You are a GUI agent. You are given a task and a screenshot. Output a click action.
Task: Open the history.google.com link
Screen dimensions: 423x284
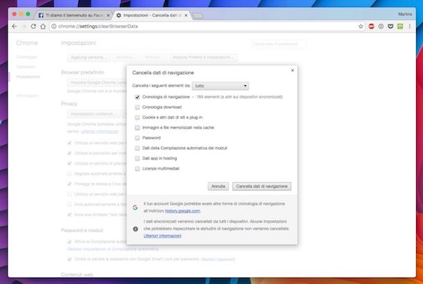point(182,211)
